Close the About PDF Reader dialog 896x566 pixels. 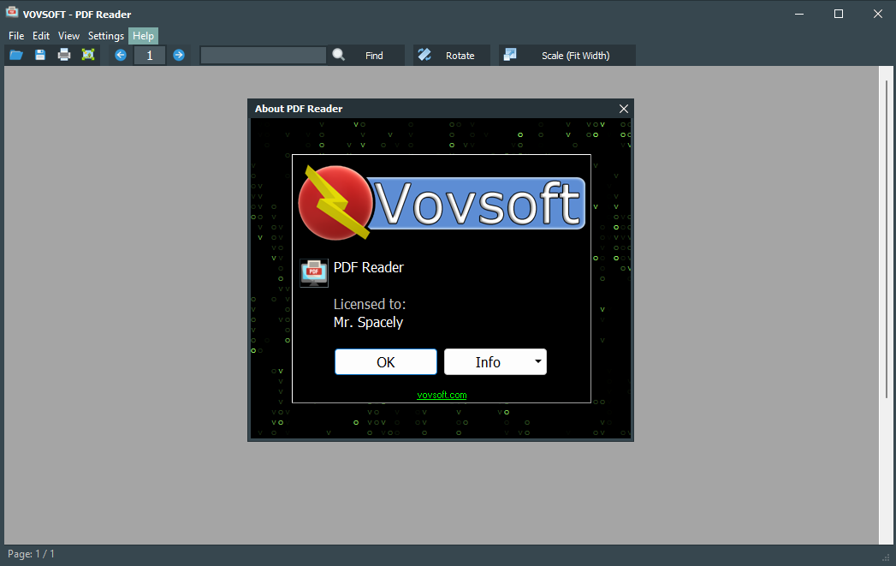(x=623, y=109)
